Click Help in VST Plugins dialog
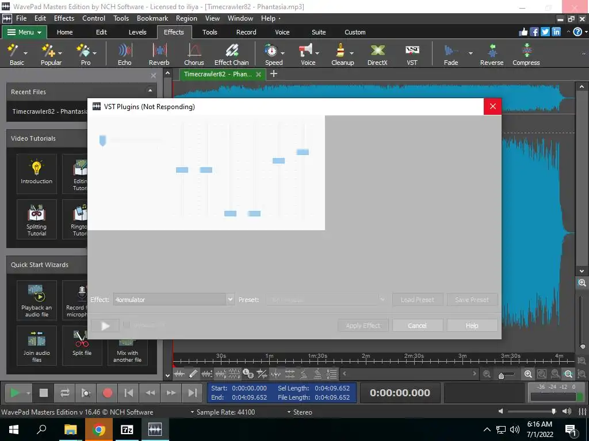This screenshot has width=589, height=441. 472,326
